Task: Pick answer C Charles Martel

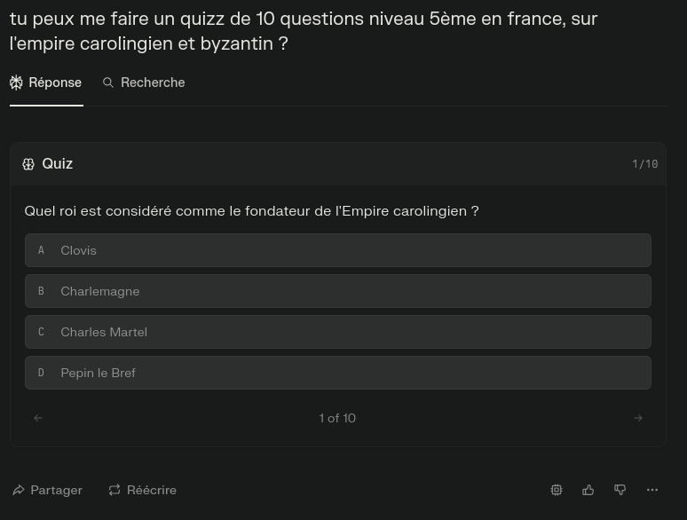Action: (x=337, y=332)
